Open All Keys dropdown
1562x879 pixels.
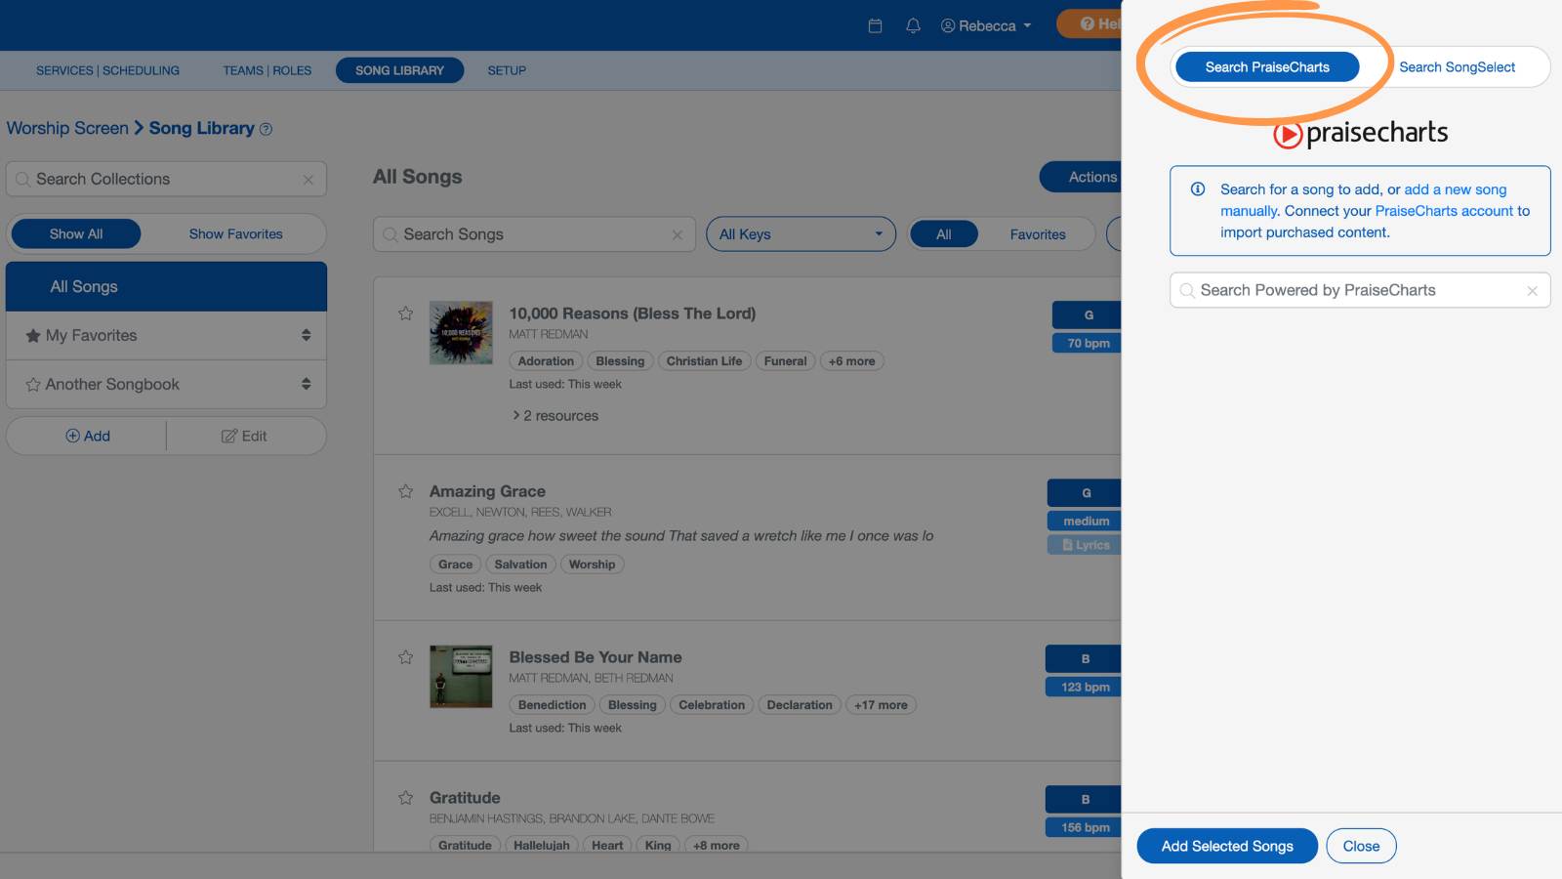(801, 234)
